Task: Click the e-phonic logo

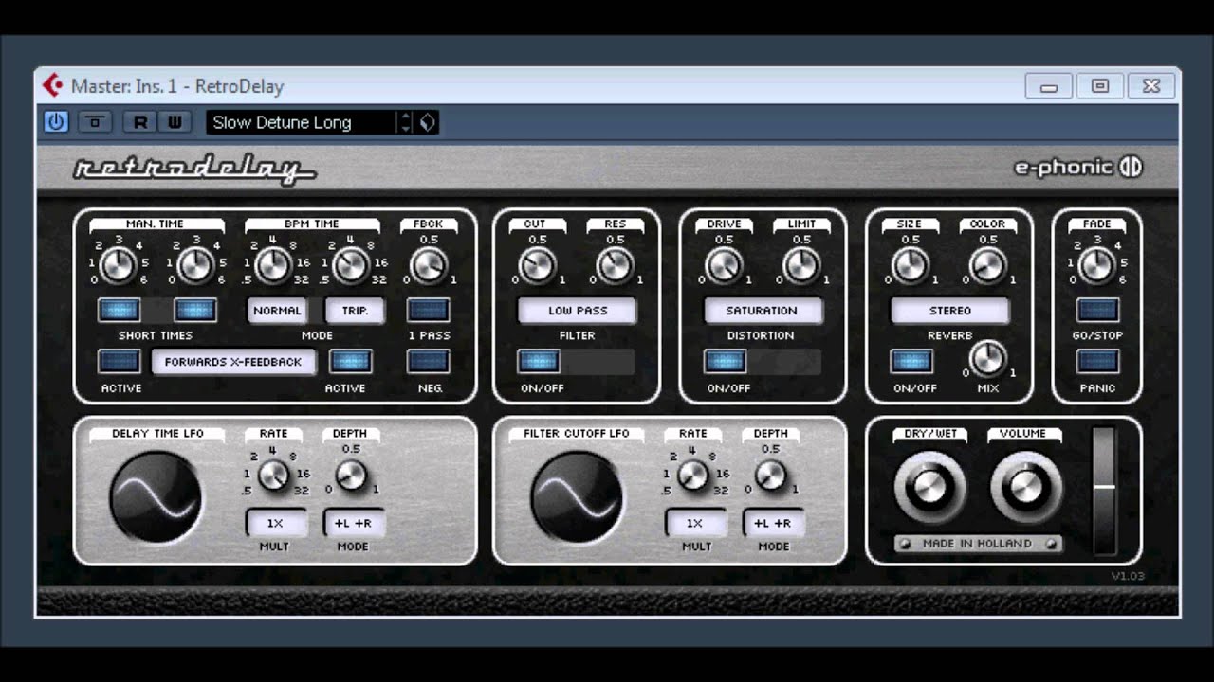Action: pyautogui.click(x=1078, y=168)
